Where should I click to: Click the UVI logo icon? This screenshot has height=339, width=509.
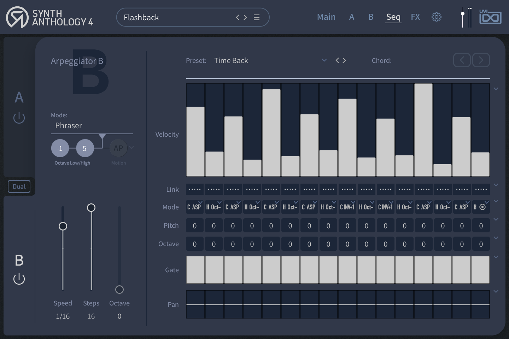491,17
